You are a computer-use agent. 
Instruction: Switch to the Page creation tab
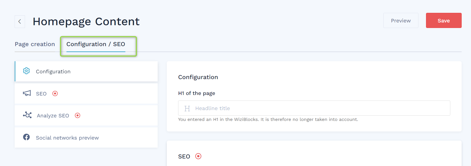point(35,44)
